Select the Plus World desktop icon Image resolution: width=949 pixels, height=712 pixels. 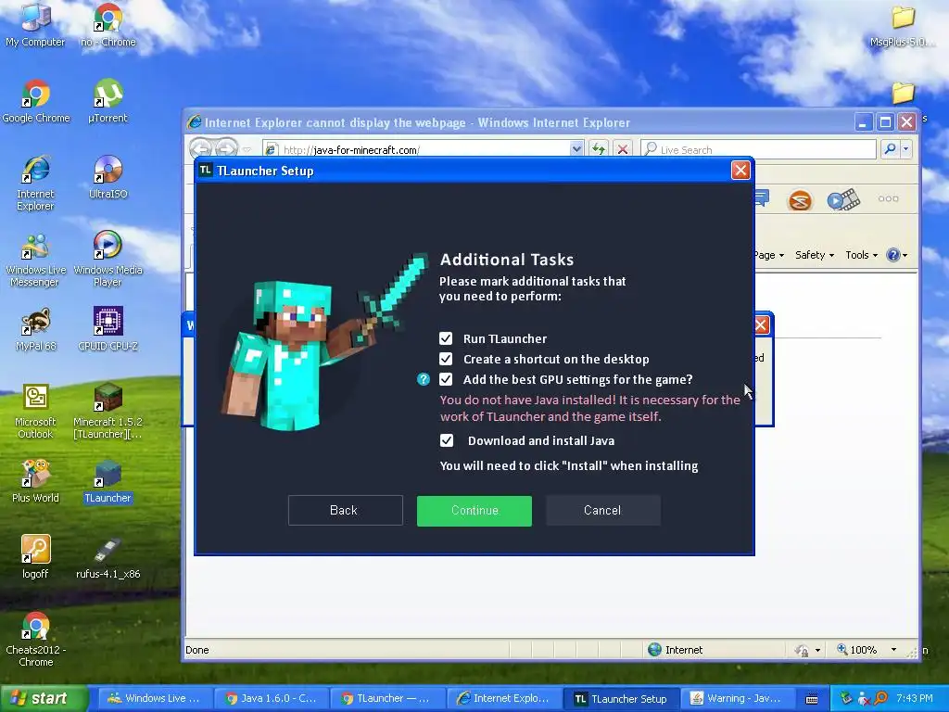pyautogui.click(x=36, y=482)
